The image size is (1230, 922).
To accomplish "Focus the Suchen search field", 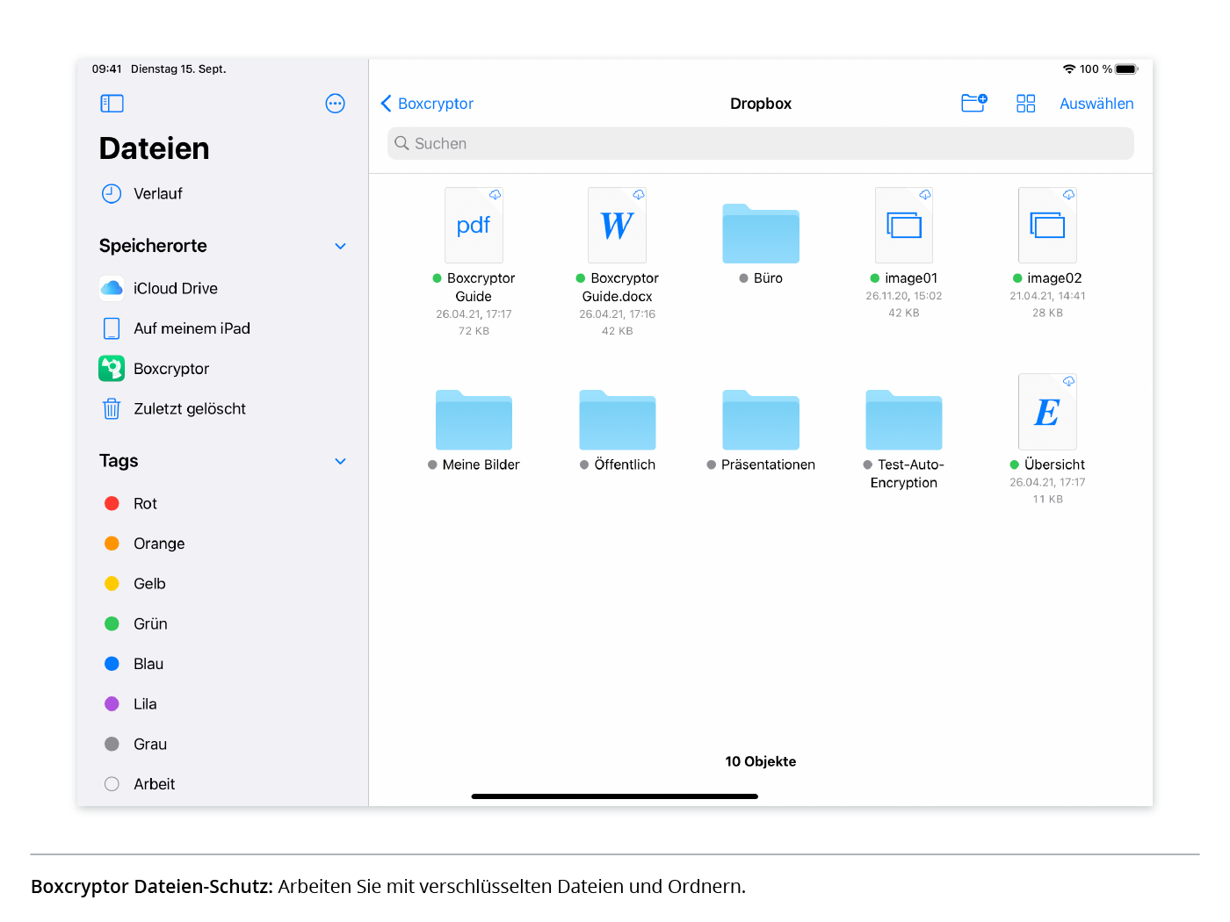I will point(761,143).
